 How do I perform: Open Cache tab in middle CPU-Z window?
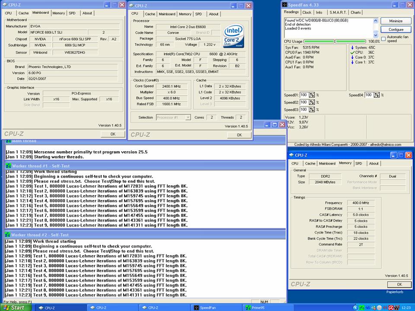150,14
